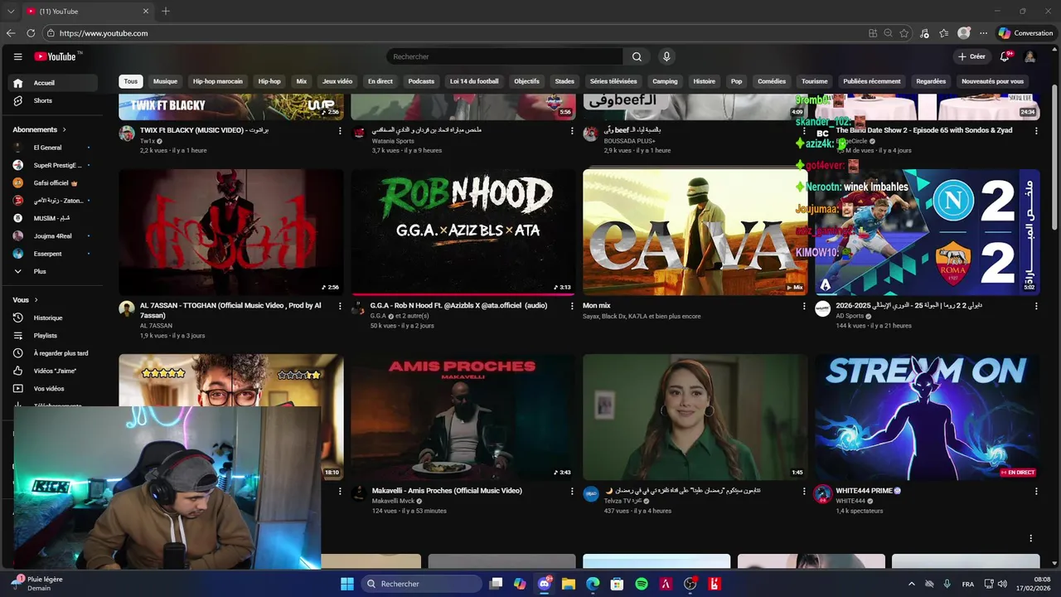Open the YouTube hamburger guide menu
The image size is (1061, 597).
tap(17, 56)
